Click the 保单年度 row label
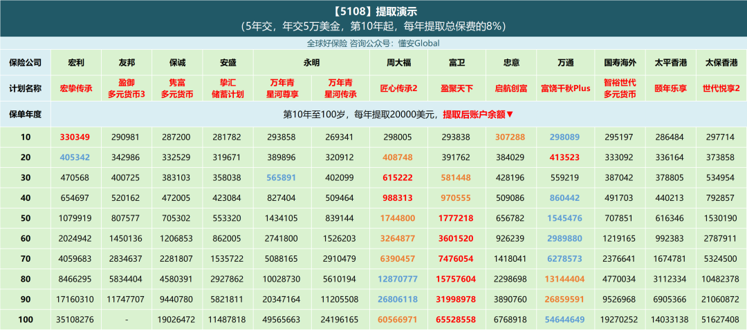Viewport: 747px width, 330px height. tap(26, 114)
